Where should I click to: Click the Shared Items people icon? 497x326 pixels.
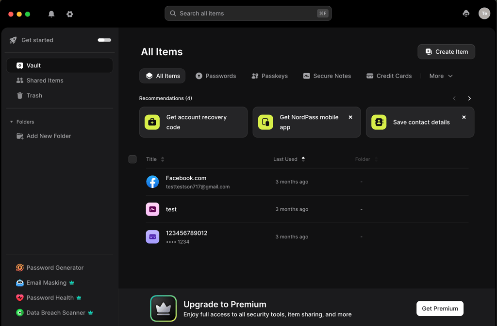tap(19, 80)
